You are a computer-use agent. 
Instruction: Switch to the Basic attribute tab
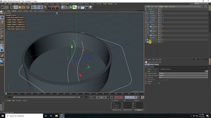pyautogui.click(x=147, y=65)
